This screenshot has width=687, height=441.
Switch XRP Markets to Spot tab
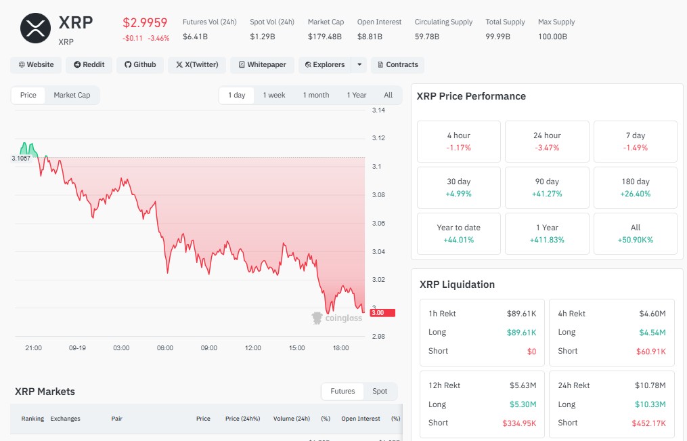(x=380, y=391)
